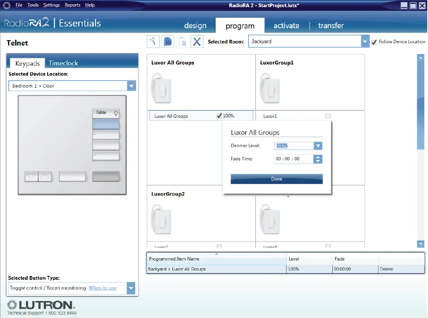The image size is (428, 318).
Task: Select the Luxor All Groups dimmer icon
Action: click(161, 88)
